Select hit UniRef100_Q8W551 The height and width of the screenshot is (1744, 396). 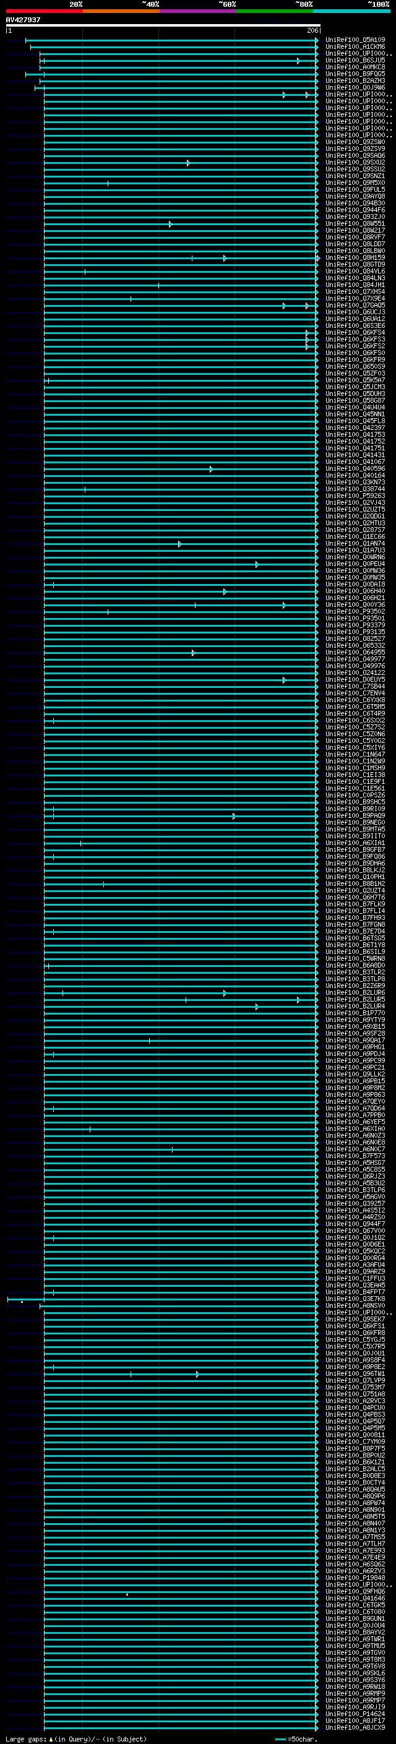click(x=355, y=223)
